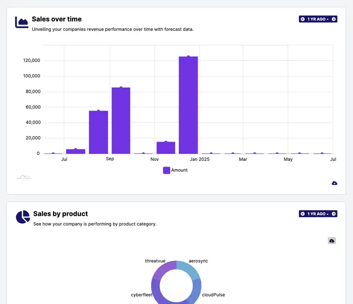353x304 pixels.
Task: Click the Sales by product pie icon
Action: (x=23, y=217)
